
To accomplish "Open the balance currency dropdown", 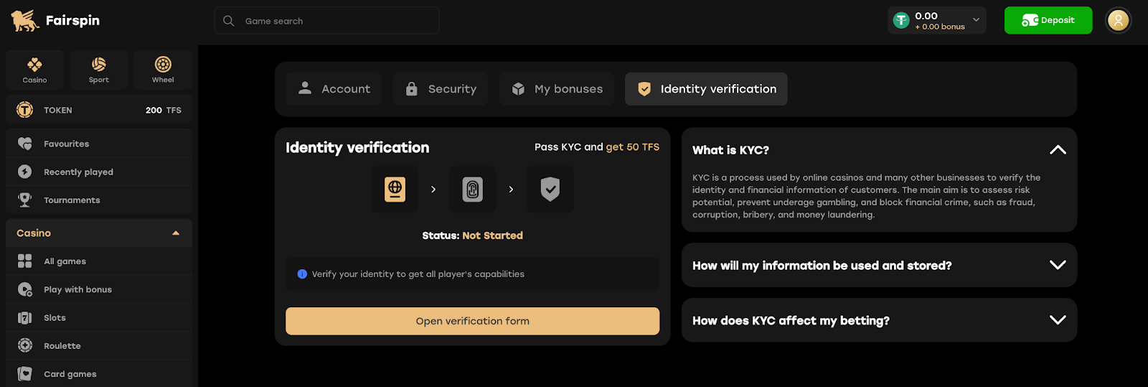I will [976, 20].
